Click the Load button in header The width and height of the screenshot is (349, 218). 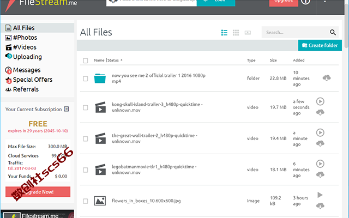(x=216, y=3)
